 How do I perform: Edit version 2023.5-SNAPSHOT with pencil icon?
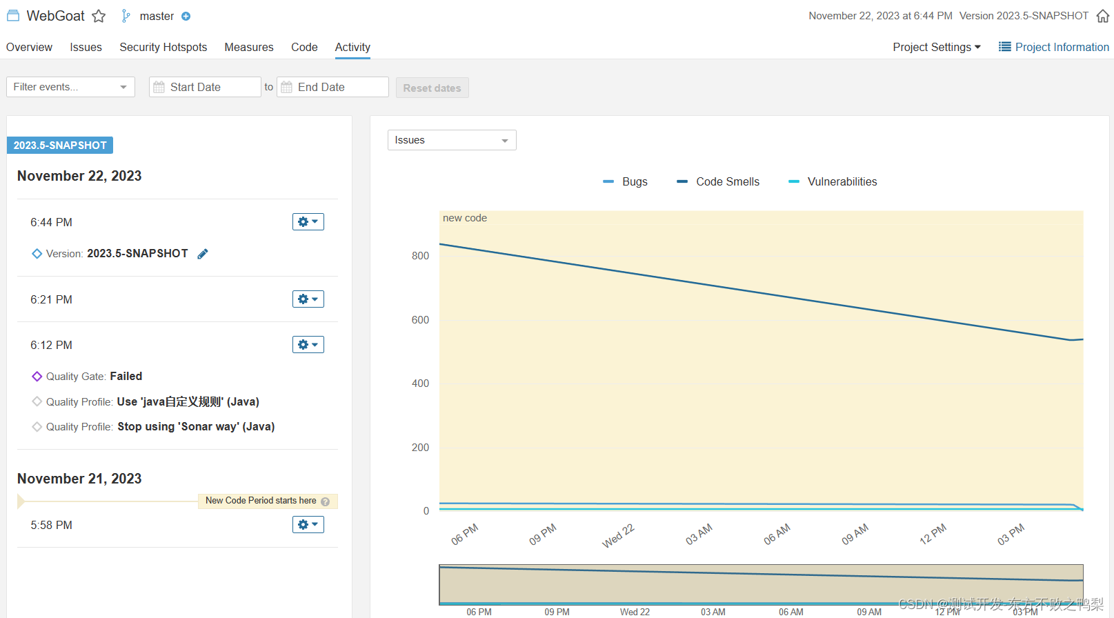click(203, 254)
